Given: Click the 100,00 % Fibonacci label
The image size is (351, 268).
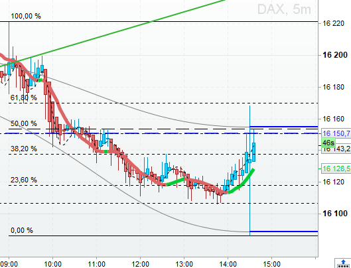Looking at the screenshot, I should click(x=26, y=16).
